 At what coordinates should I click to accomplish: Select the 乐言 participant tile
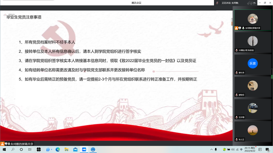tap(252, 64)
